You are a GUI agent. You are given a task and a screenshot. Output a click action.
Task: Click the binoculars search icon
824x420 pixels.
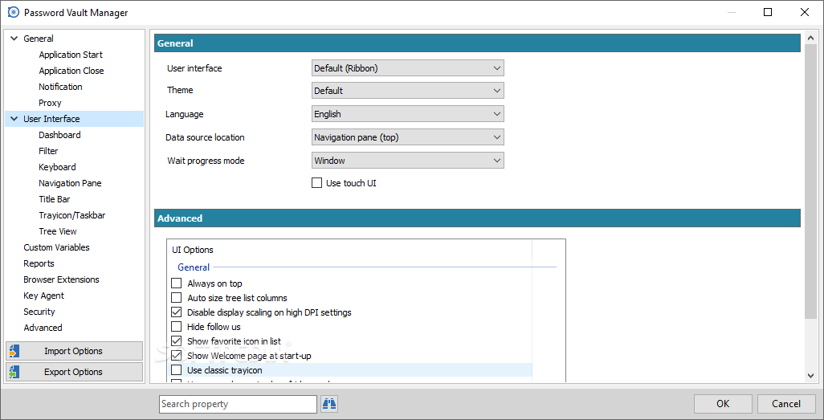[x=329, y=404]
